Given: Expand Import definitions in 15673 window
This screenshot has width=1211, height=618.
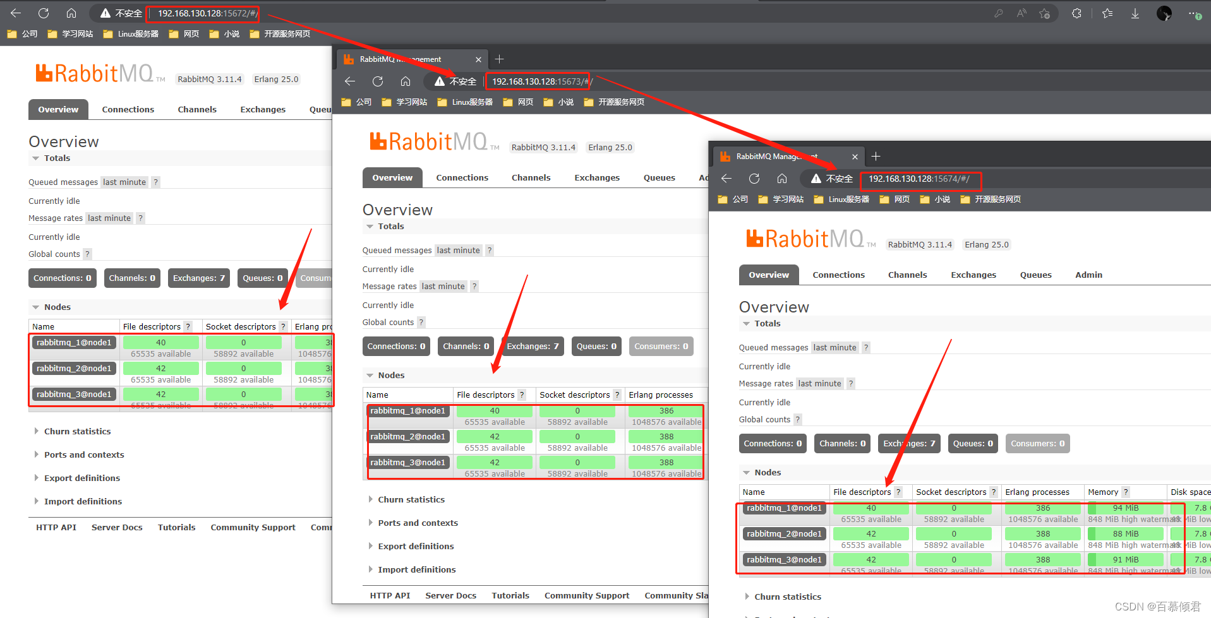Looking at the screenshot, I should pyautogui.click(x=411, y=570).
